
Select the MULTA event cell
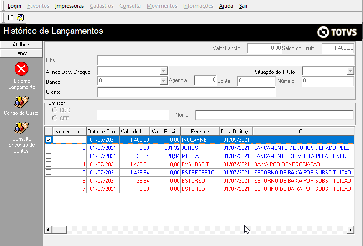point(200,156)
